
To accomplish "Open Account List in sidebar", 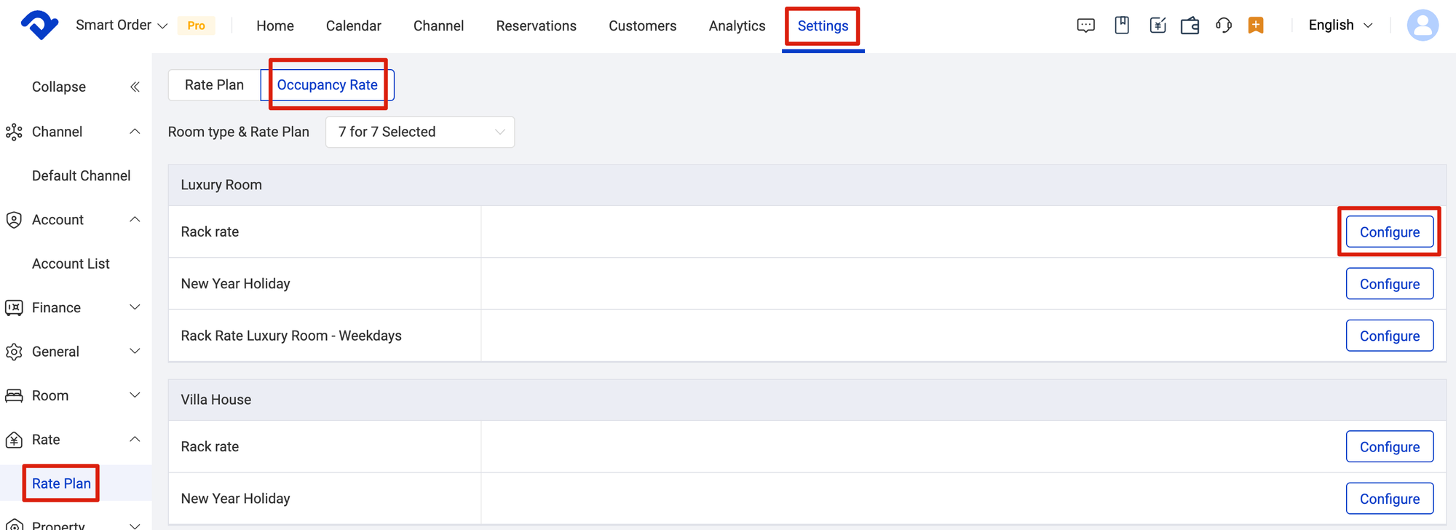I will 71,264.
